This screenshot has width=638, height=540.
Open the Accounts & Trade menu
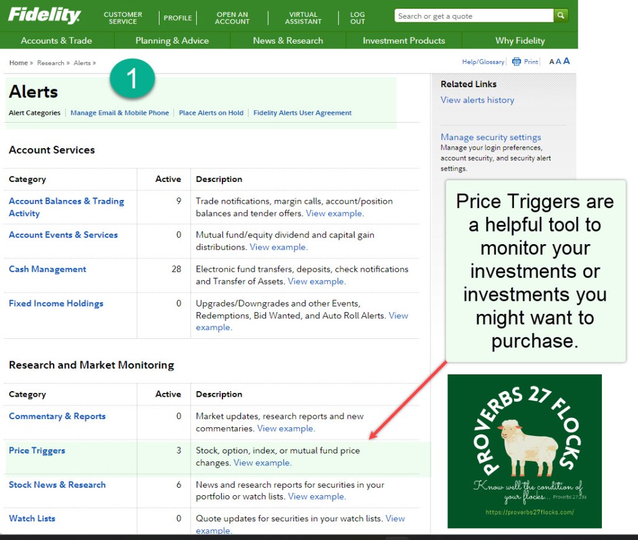tap(56, 40)
